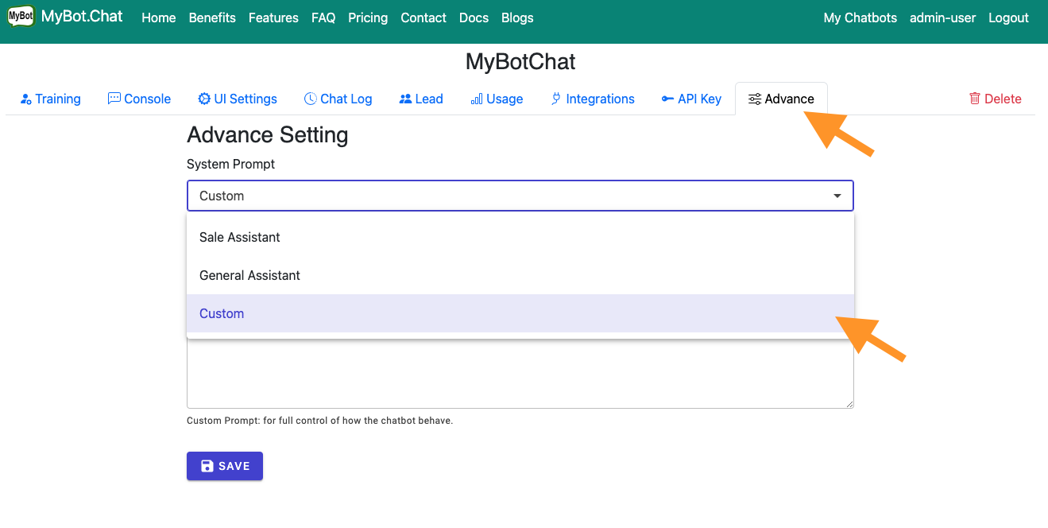Switch to the Advance tab
The height and width of the screenshot is (528, 1048).
coord(781,99)
